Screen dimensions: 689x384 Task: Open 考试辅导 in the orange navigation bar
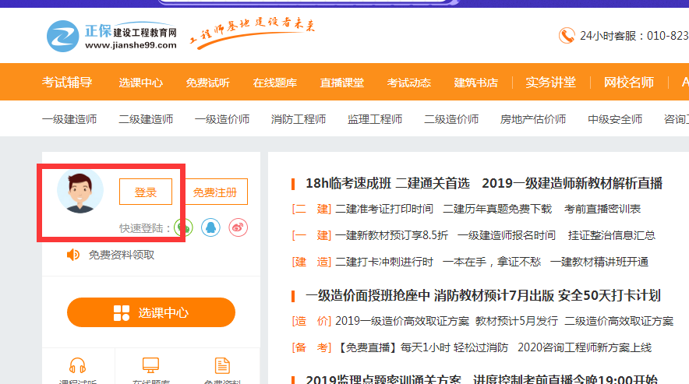tap(67, 83)
